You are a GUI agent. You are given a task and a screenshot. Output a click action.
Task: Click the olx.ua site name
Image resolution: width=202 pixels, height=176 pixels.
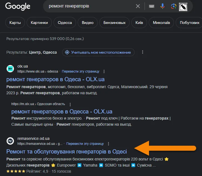(23, 66)
